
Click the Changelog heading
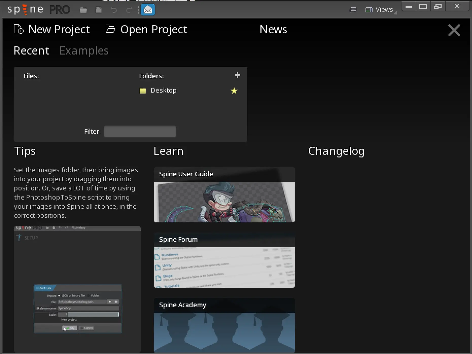coord(336,151)
